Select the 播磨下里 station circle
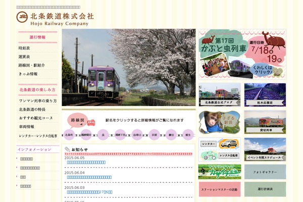The image size is (303, 202). coord(120,135)
